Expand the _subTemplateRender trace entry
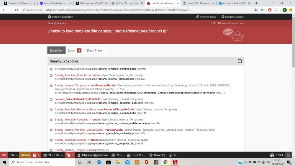The image size is (295, 166). [51, 86]
